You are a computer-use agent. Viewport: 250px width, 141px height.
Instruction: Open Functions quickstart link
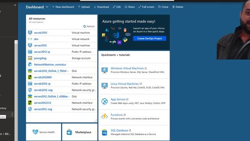click(117, 115)
